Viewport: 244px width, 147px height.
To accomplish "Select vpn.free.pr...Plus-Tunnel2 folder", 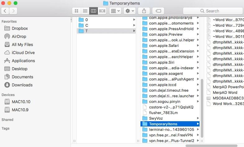I will [170, 141].
